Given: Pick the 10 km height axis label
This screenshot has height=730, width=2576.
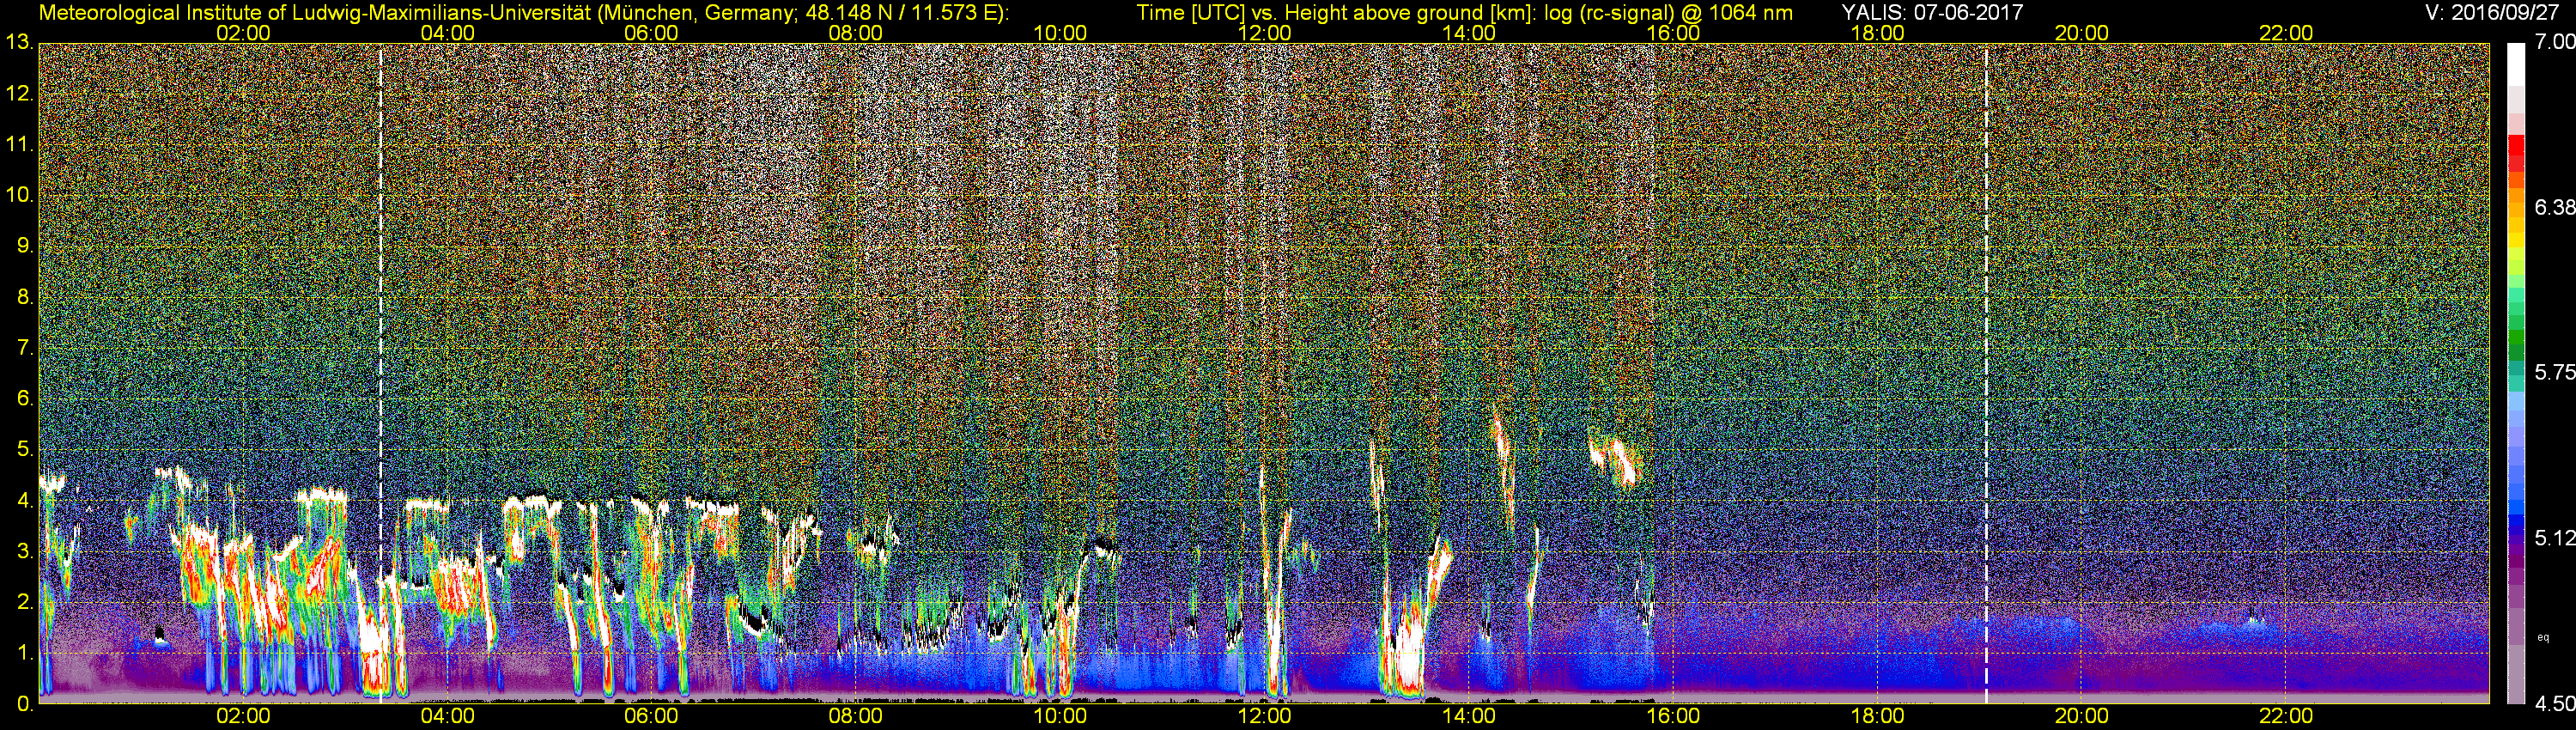Looking at the screenshot, I should tap(18, 195).
